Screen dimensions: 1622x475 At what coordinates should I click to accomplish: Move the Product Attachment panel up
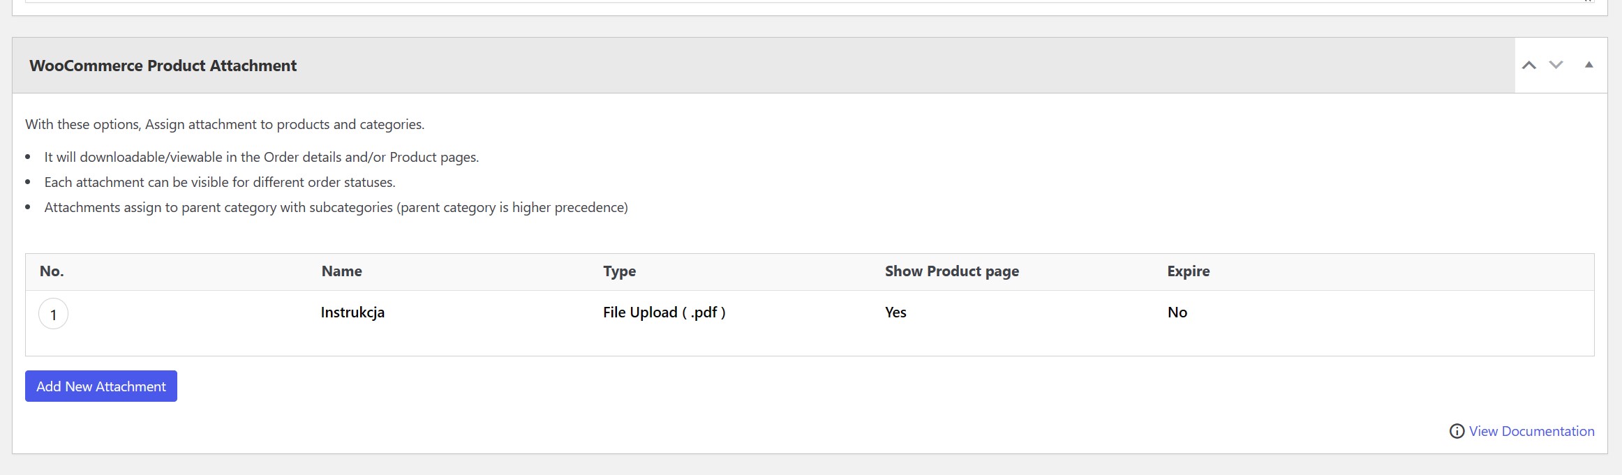click(1528, 66)
